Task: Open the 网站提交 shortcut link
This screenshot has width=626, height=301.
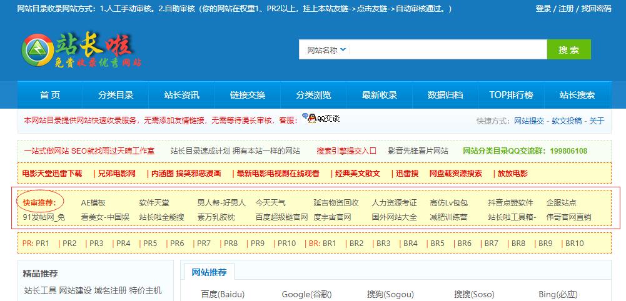Action: click(529, 121)
